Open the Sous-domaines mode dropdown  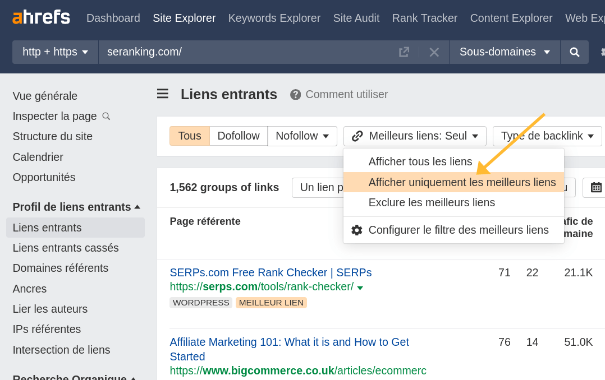click(504, 52)
